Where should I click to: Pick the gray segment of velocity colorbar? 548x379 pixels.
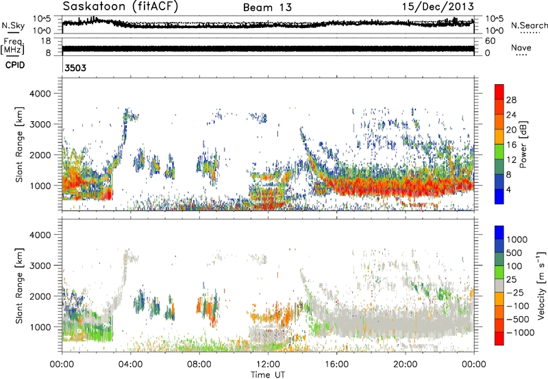pos(499,285)
